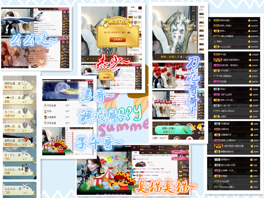Click the 特色 grid icon beside shield video

pyautogui.click(x=193, y=18)
